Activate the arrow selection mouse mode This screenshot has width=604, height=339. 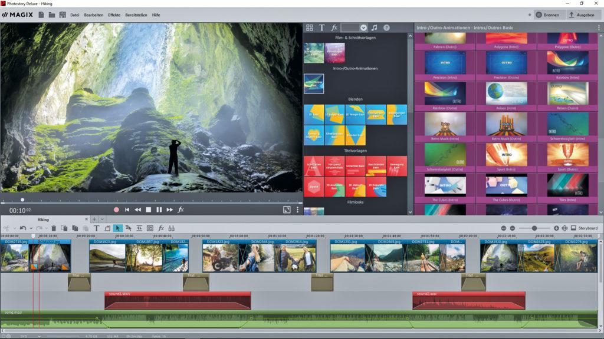point(117,228)
